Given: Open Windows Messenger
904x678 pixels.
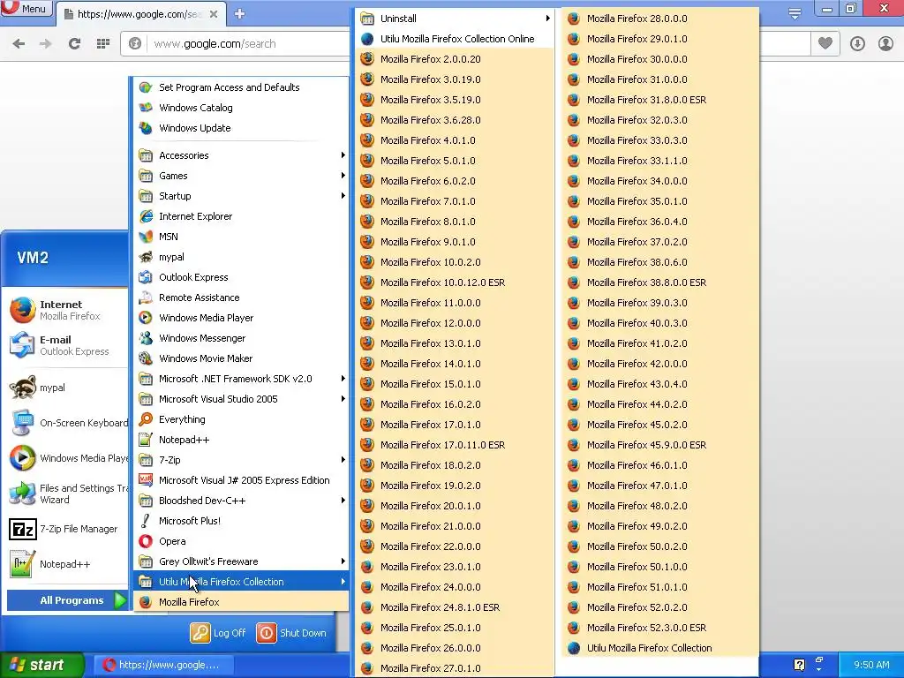Looking at the screenshot, I should click(241, 338).
